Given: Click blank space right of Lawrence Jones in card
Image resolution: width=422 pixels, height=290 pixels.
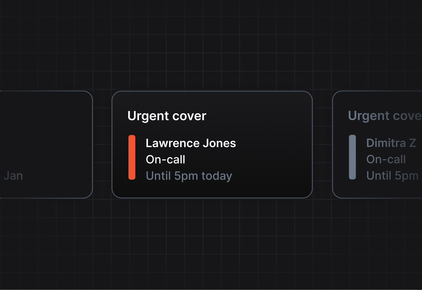Looking at the screenshot, I should click(x=272, y=143).
